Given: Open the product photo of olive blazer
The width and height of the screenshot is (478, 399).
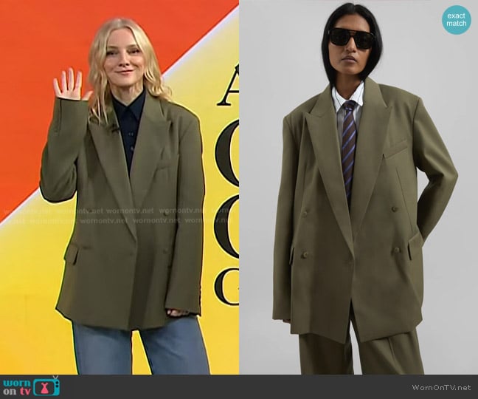Looking at the screenshot, I should pos(358,187).
